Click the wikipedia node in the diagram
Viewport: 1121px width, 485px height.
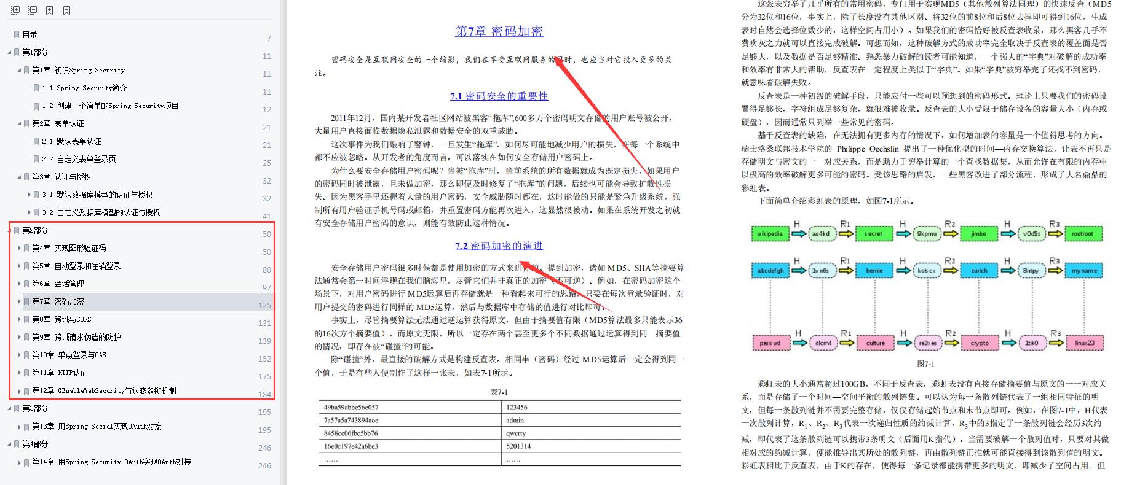770,234
